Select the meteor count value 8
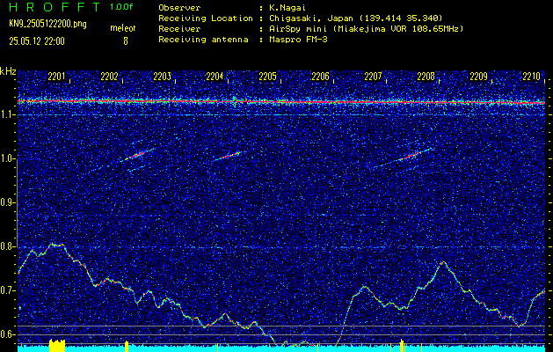 click(126, 41)
